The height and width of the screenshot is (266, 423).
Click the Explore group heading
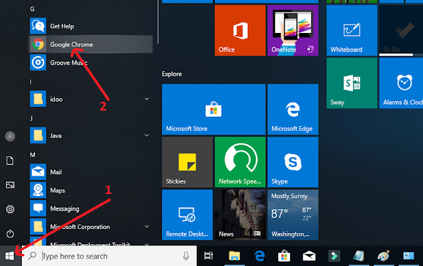point(172,74)
